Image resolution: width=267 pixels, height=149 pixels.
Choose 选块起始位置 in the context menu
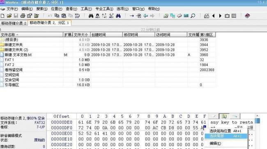tap(226, 131)
